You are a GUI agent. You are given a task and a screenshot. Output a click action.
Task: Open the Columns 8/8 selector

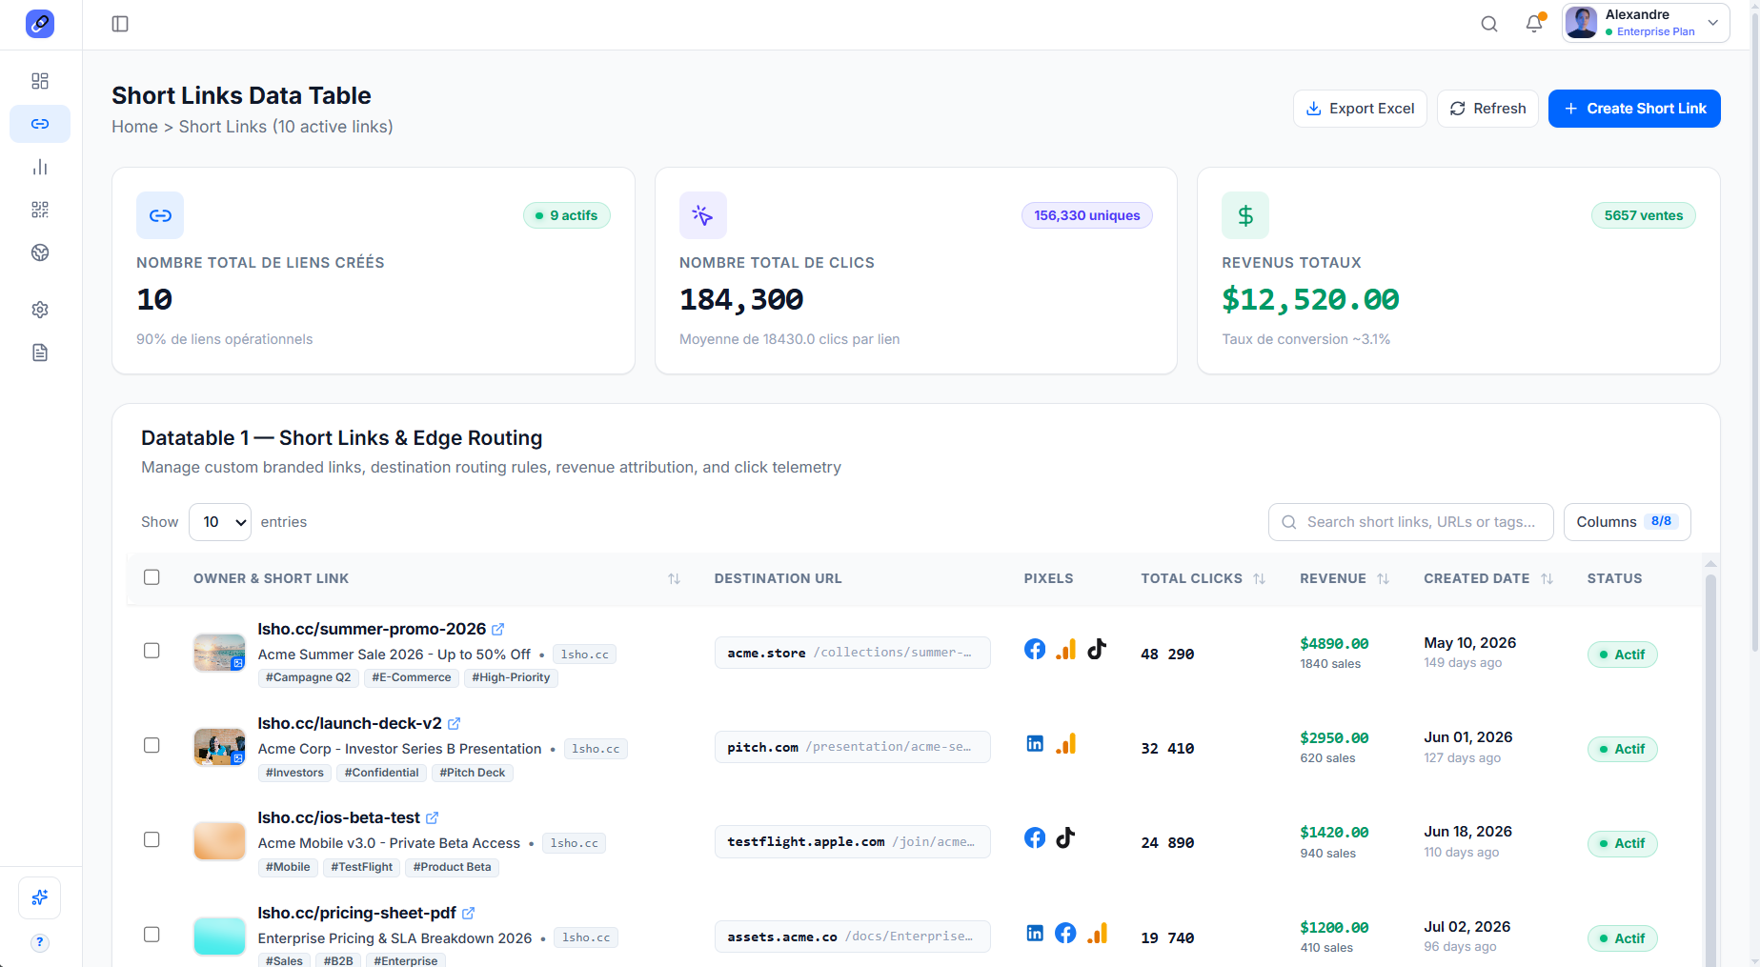[x=1627, y=522]
